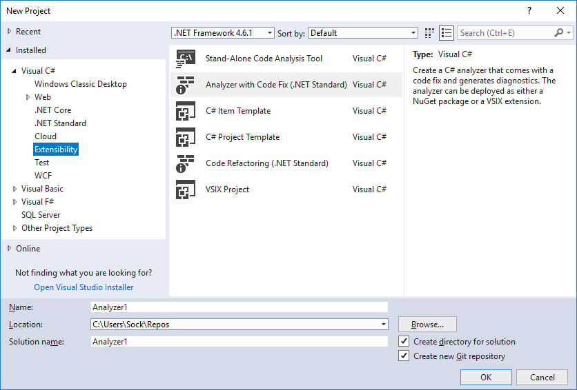The height and width of the screenshot is (390, 577).
Task: Expand the Visual Basic node
Action: [x=14, y=189]
